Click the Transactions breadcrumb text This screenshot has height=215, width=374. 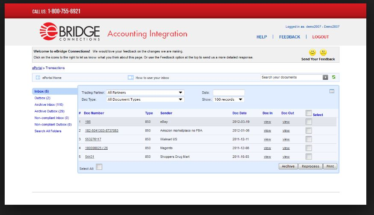pyautogui.click(x=55, y=68)
